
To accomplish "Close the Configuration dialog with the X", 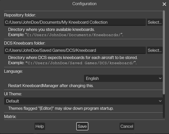I will [x=164, y=4].
